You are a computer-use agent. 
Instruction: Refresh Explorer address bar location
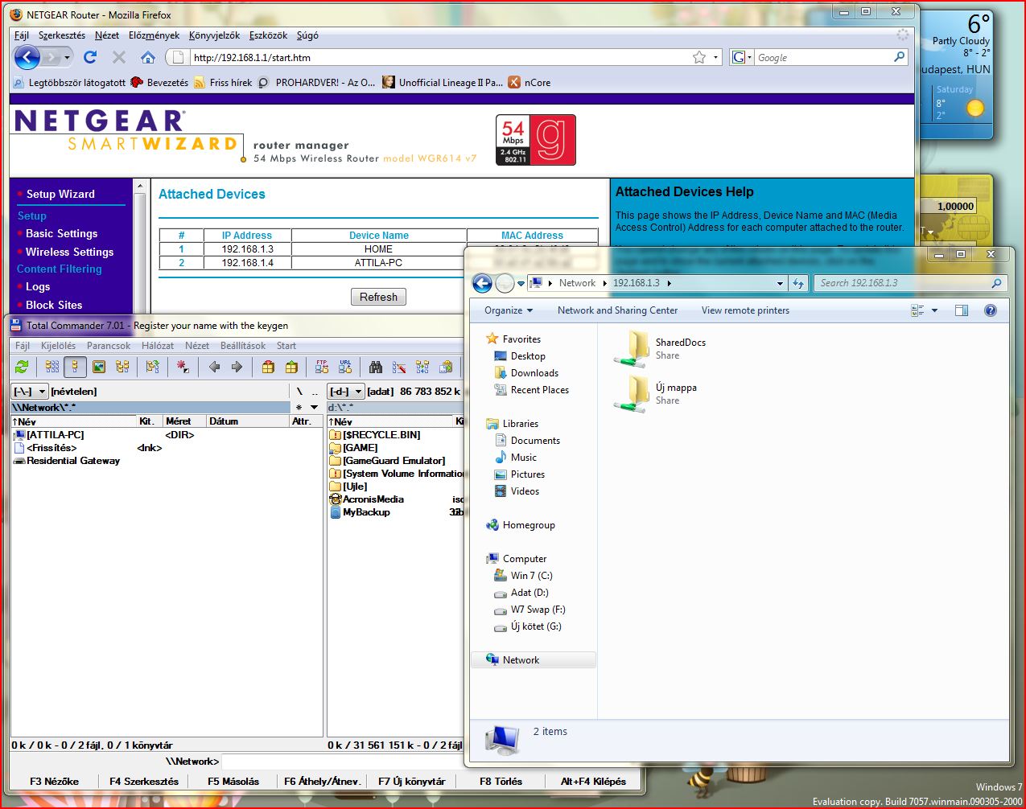pos(798,283)
